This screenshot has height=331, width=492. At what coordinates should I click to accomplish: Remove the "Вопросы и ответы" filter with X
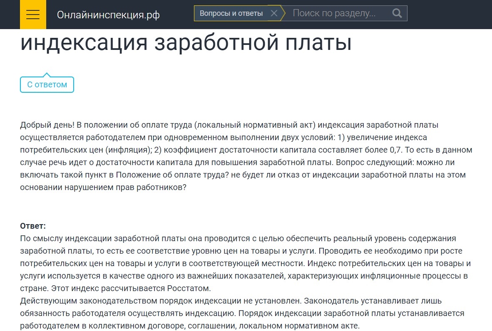(274, 13)
